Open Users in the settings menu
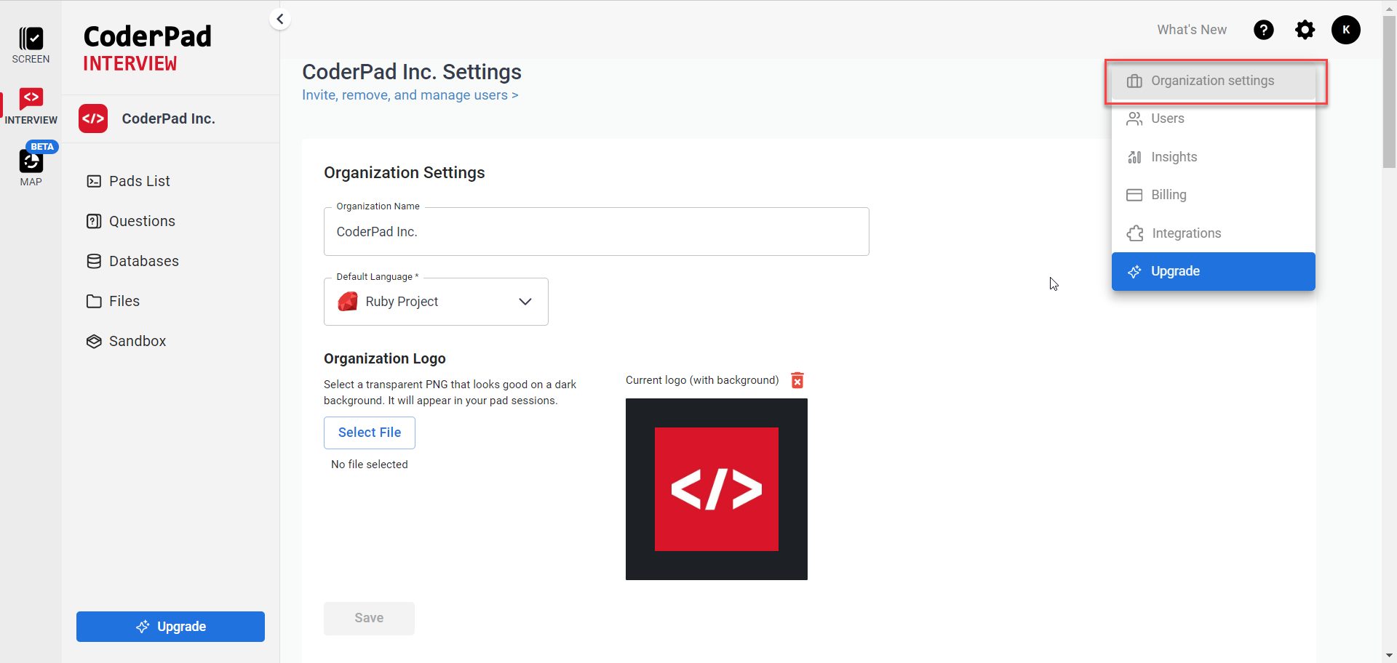Viewport: 1397px width, 663px height. (1167, 118)
